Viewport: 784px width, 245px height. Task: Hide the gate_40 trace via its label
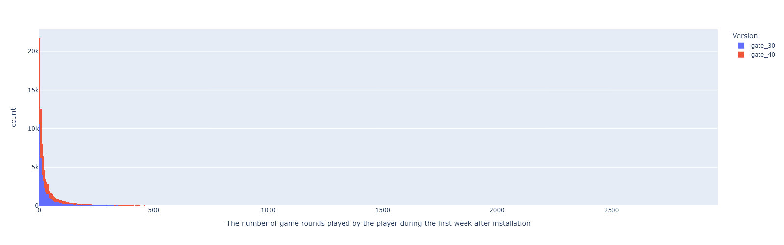(763, 55)
